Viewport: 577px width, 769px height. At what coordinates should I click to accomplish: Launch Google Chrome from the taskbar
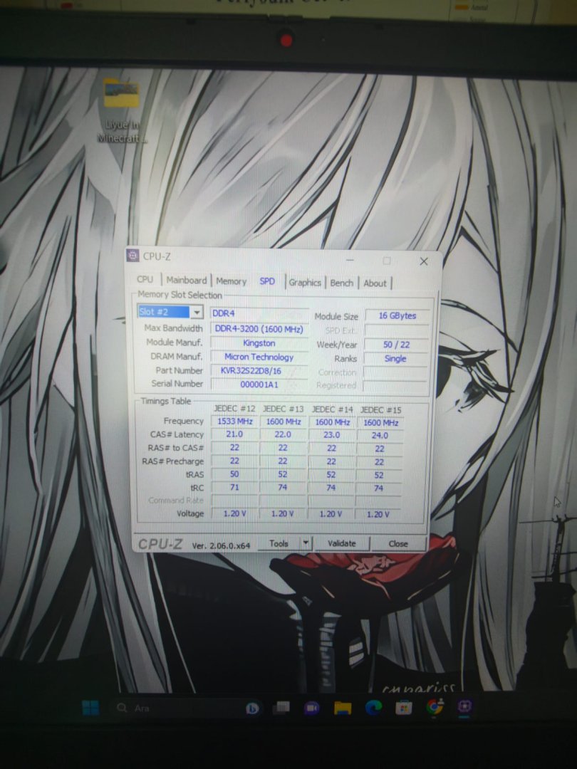[435, 707]
